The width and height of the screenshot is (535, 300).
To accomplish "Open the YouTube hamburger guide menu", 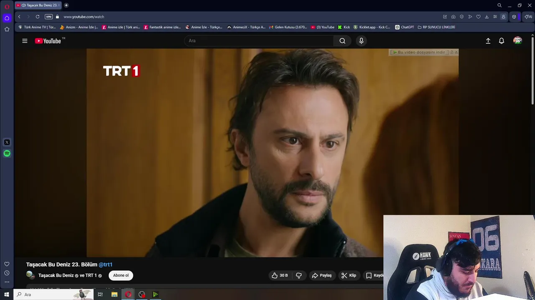I will click(25, 41).
